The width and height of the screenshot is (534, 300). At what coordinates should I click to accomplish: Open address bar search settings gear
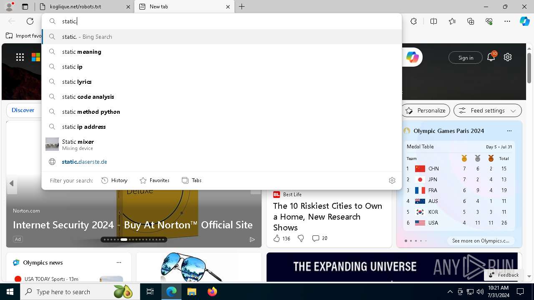pos(392,180)
